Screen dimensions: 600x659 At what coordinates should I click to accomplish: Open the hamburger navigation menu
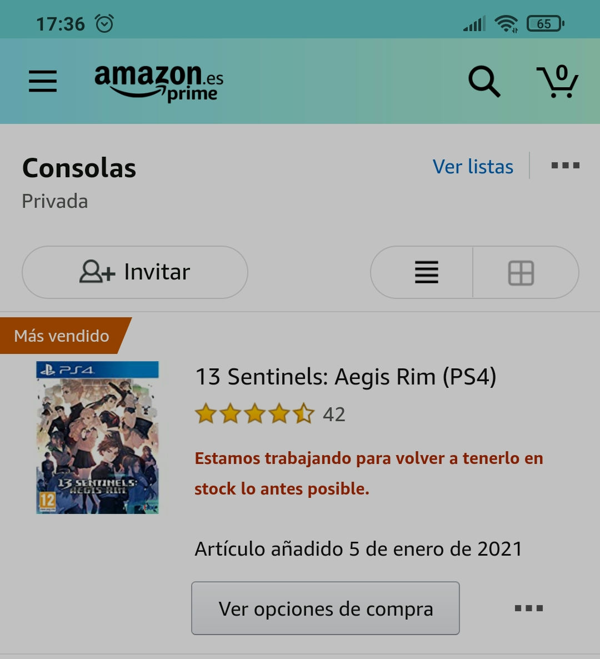pos(43,81)
